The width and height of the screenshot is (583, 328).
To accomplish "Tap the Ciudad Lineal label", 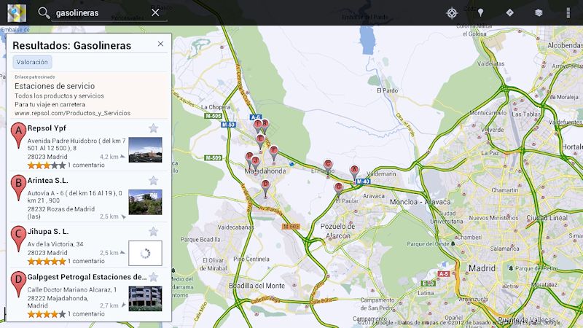I will tap(547, 218).
